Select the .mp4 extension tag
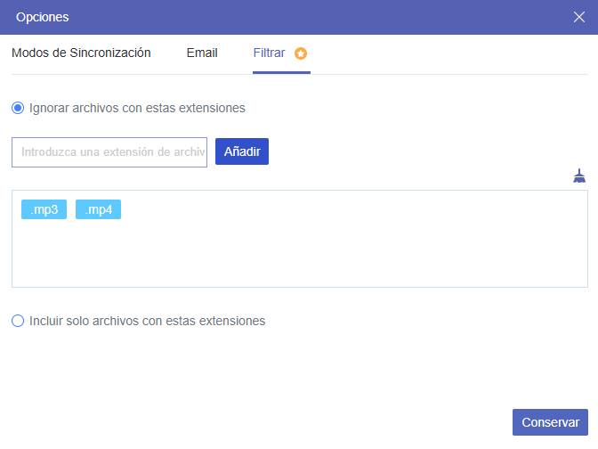This screenshot has height=449, width=598. click(98, 210)
